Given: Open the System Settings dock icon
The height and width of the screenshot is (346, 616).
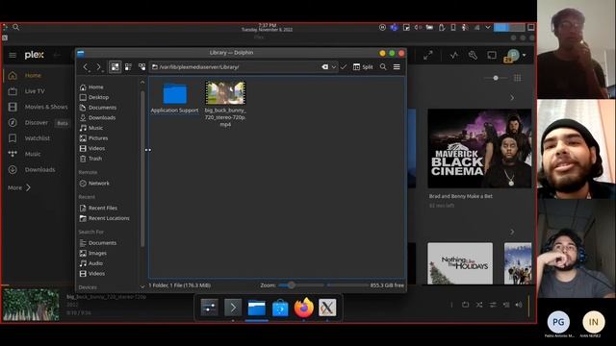Looking at the screenshot, I should coord(209,308).
